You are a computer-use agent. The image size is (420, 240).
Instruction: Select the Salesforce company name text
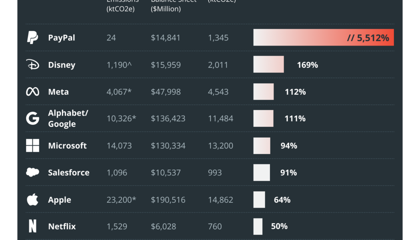[x=69, y=172]
